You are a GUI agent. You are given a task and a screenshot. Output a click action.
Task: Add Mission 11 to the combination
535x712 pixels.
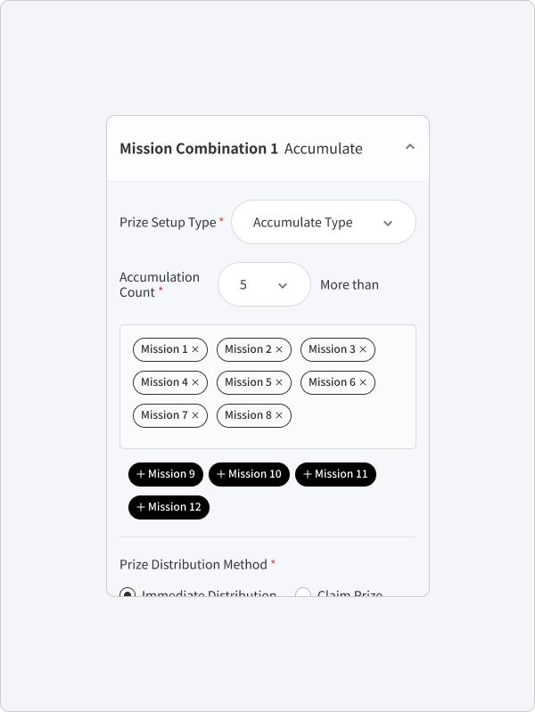click(335, 474)
